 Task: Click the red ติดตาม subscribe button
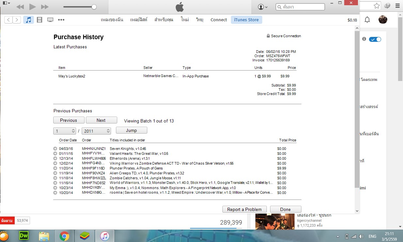(x=7, y=221)
